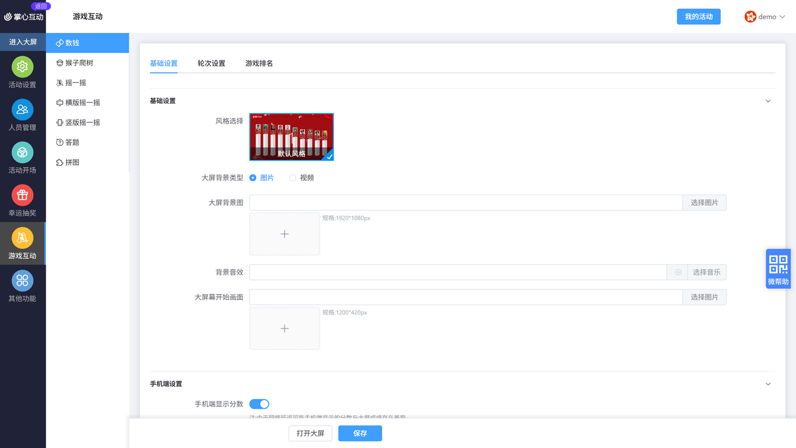Click the 保存 button
This screenshot has height=448, width=796.
tap(360, 433)
